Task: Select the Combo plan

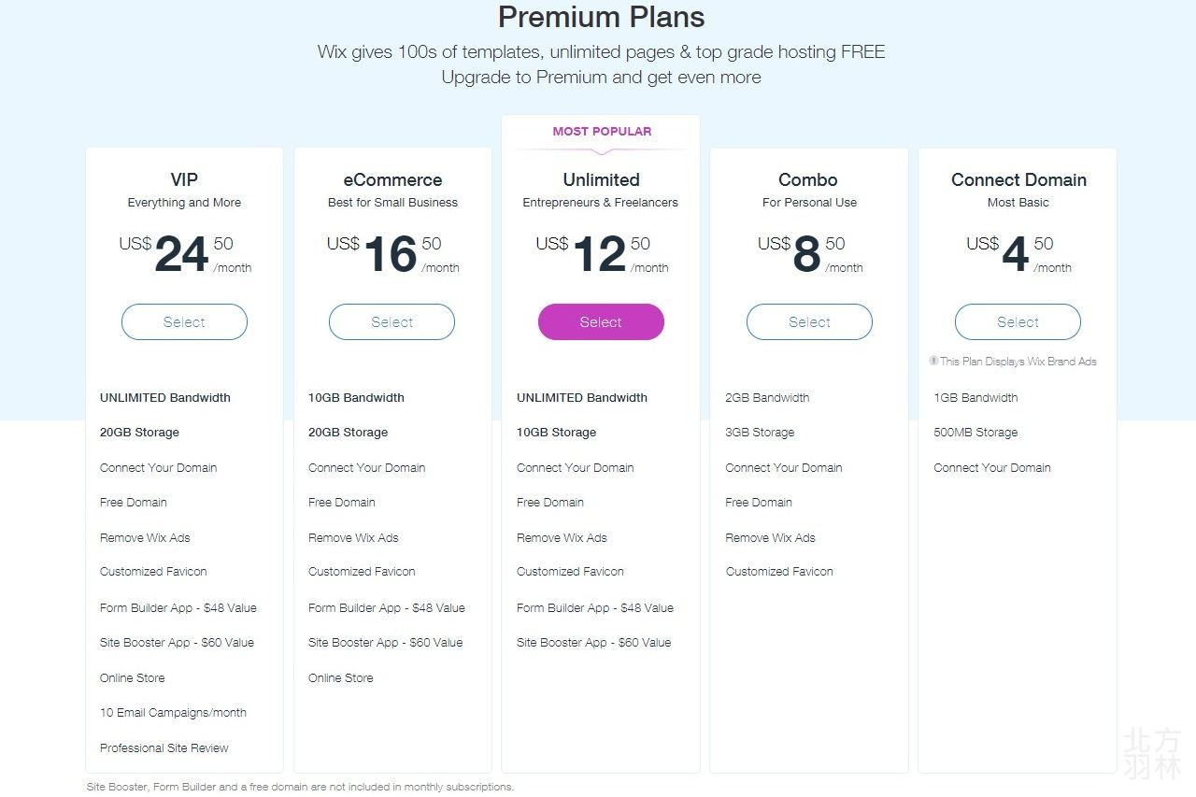Action: (x=809, y=321)
